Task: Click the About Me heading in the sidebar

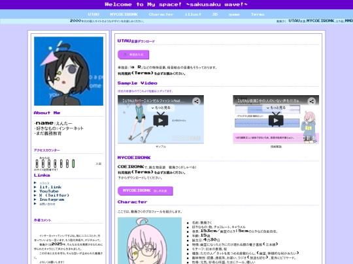Action: 47,113
